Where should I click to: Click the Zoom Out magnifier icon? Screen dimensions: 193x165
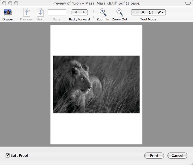(x=120, y=13)
